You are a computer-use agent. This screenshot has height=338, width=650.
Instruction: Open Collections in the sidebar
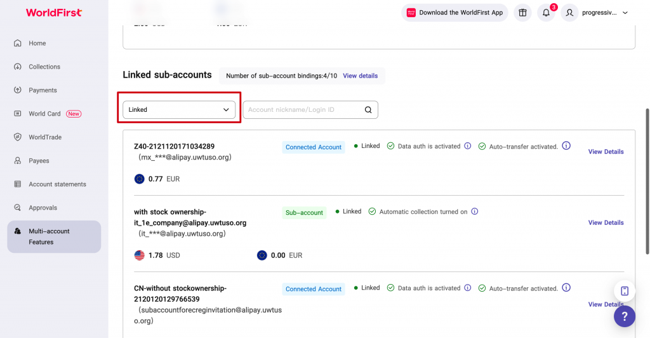pyautogui.click(x=44, y=67)
